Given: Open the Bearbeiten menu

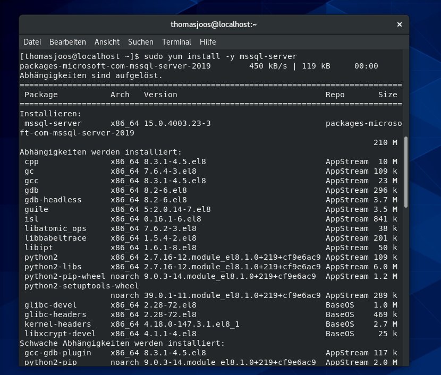Looking at the screenshot, I should 68,42.
